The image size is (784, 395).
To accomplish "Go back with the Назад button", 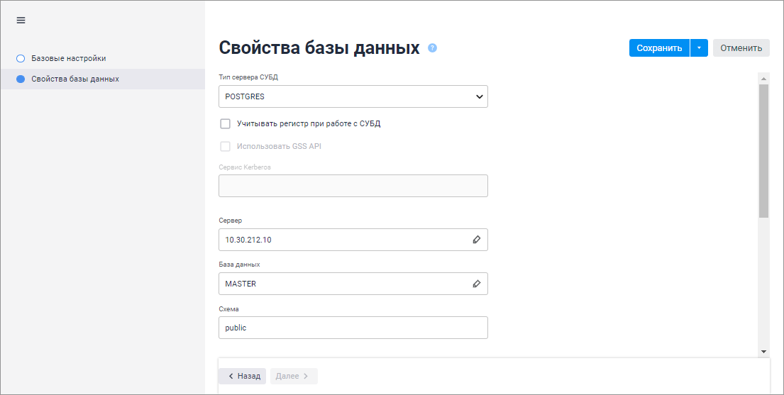I will coord(243,376).
